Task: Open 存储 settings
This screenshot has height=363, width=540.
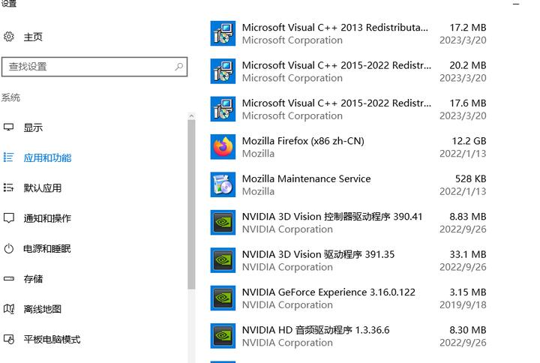Action: (33, 278)
